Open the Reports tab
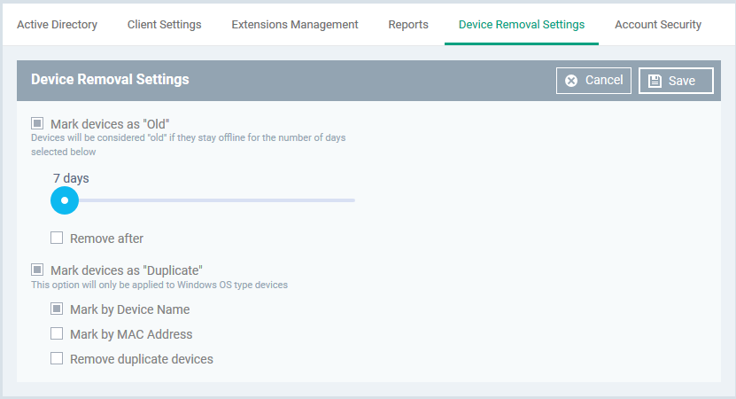Image resolution: width=736 pixels, height=399 pixels. 408,25
